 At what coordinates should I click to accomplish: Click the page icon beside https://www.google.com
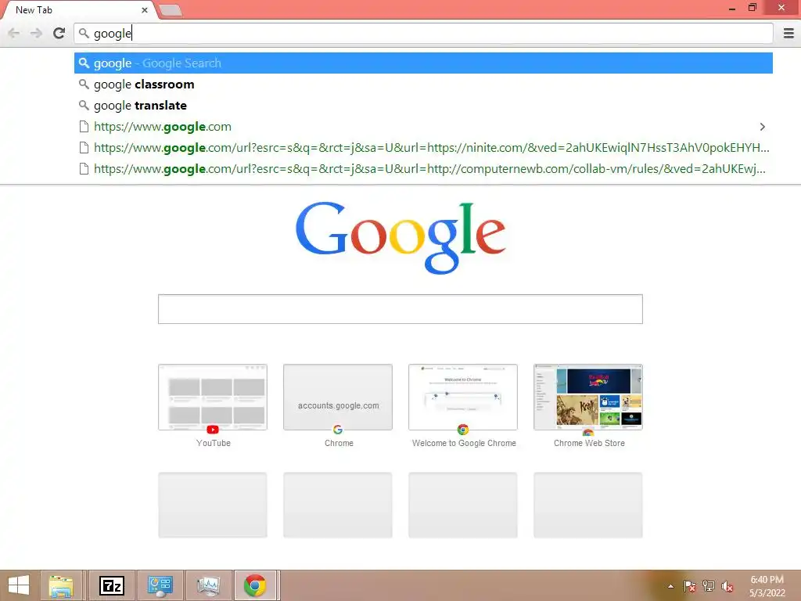[84, 126]
